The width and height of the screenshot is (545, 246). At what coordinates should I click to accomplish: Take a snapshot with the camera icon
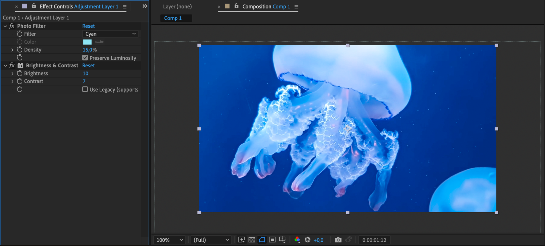[338, 240]
